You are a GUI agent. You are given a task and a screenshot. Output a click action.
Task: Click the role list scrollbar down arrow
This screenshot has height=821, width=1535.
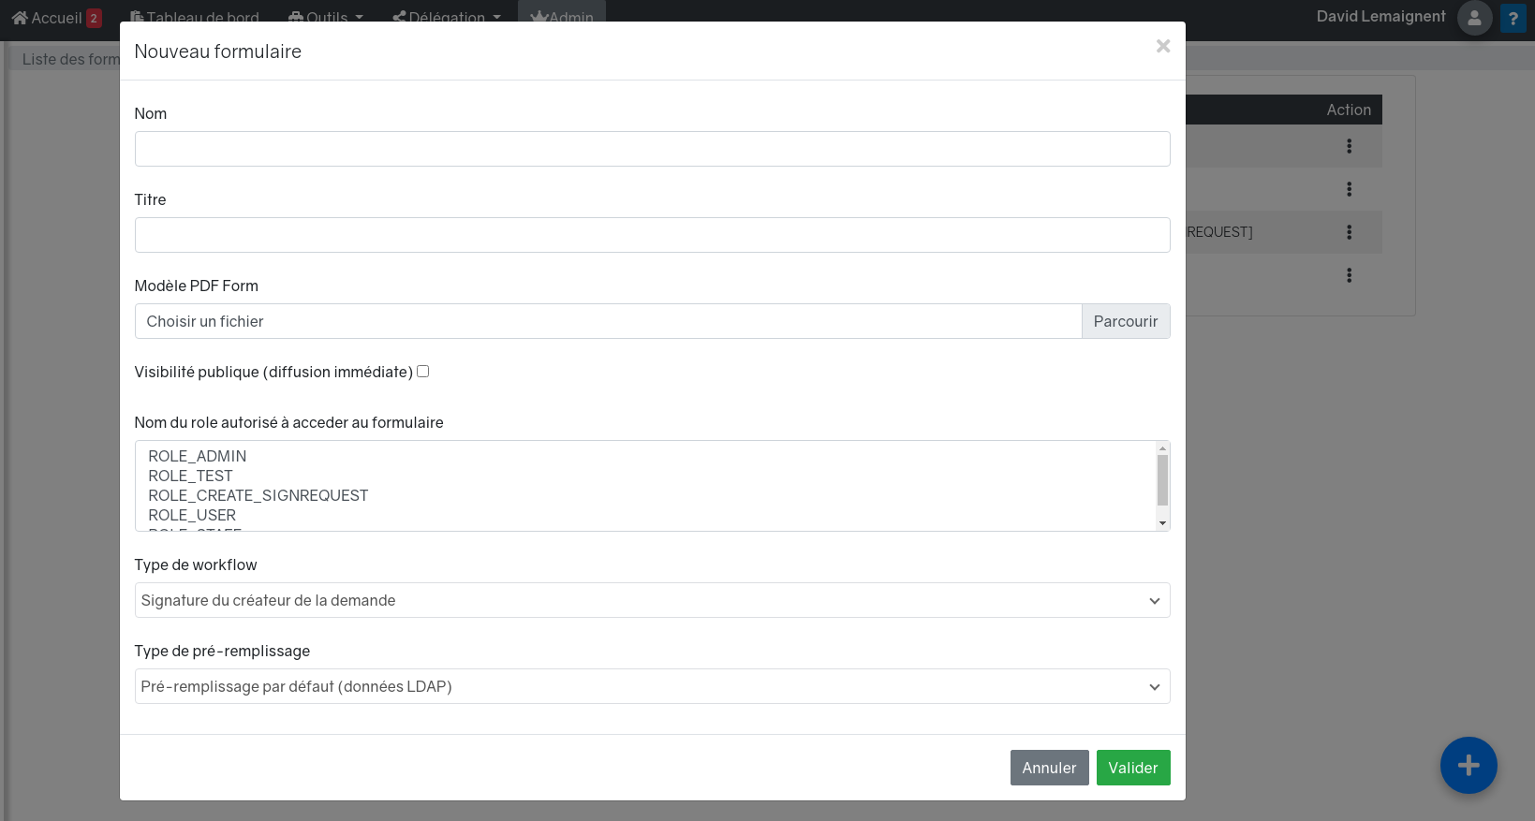(x=1162, y=523)
